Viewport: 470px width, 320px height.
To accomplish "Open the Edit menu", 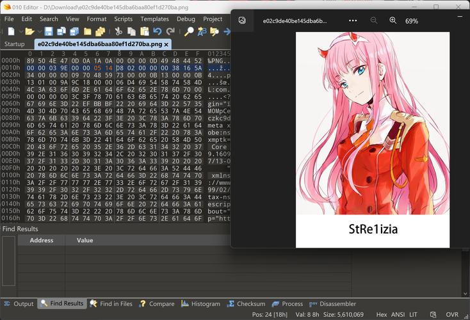I will 27,19.
